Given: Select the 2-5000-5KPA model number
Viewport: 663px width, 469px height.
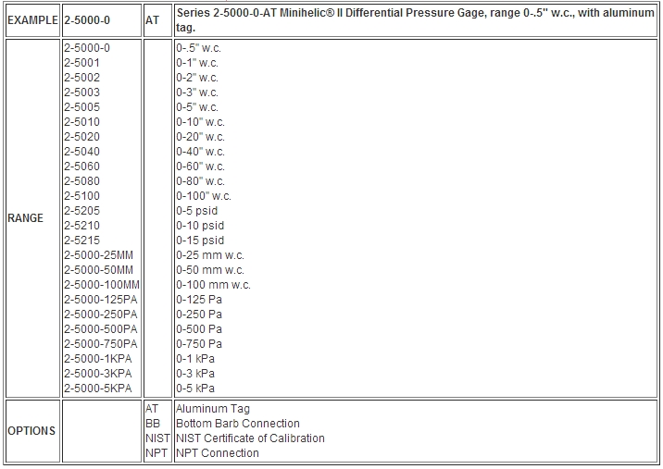Looking at the screenshot, I should 98,389.
